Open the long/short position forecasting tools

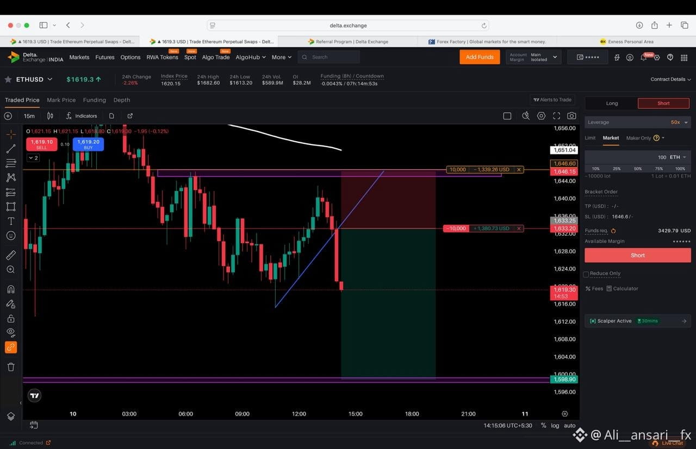click(x=10, y=192)
